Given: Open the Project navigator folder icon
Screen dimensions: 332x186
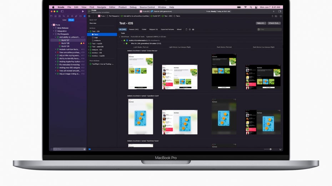Looking at the screenshot, I should click(x=51, y=16).
